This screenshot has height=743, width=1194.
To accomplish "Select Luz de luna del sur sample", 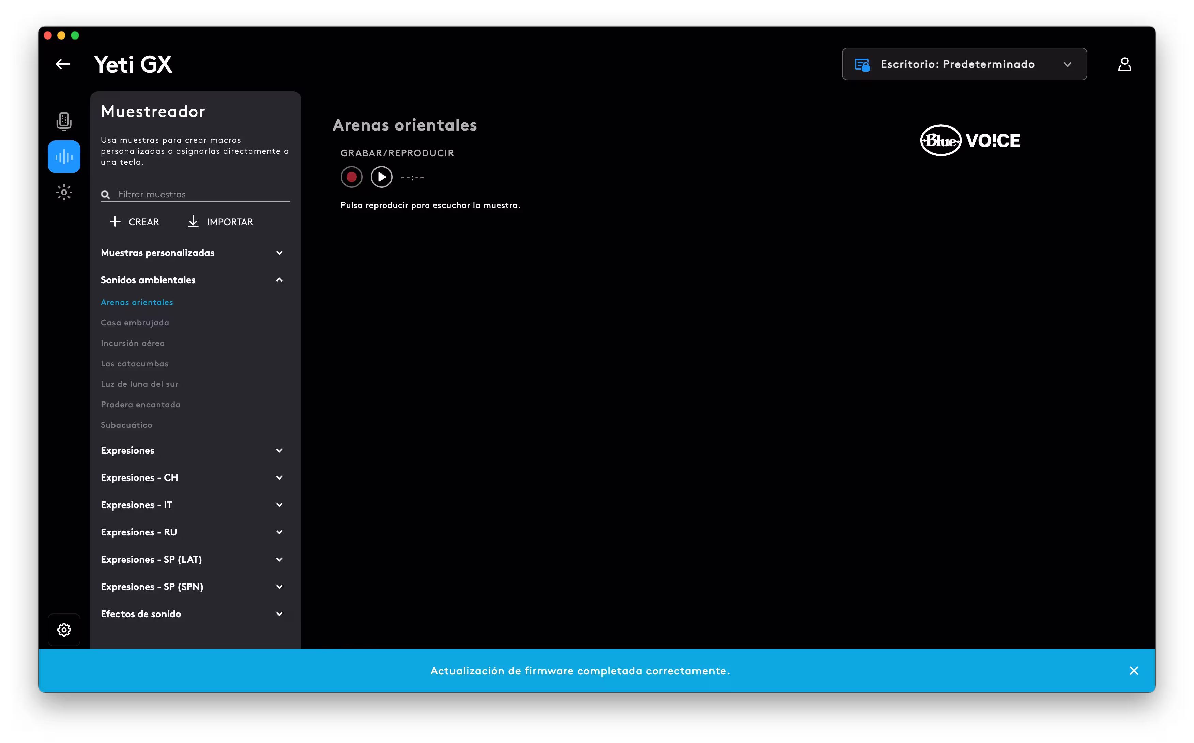I will 139,384.
